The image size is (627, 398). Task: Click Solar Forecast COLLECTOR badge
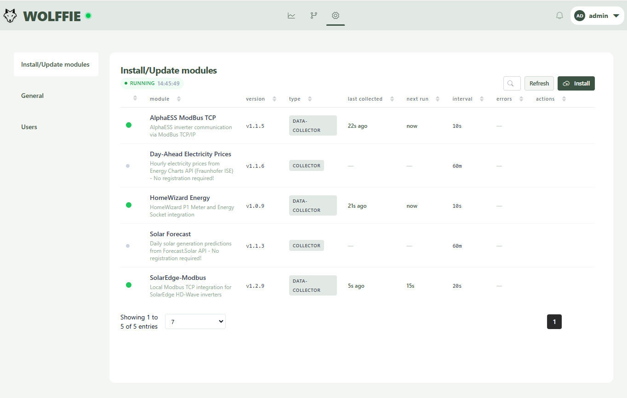coord(307,245)
